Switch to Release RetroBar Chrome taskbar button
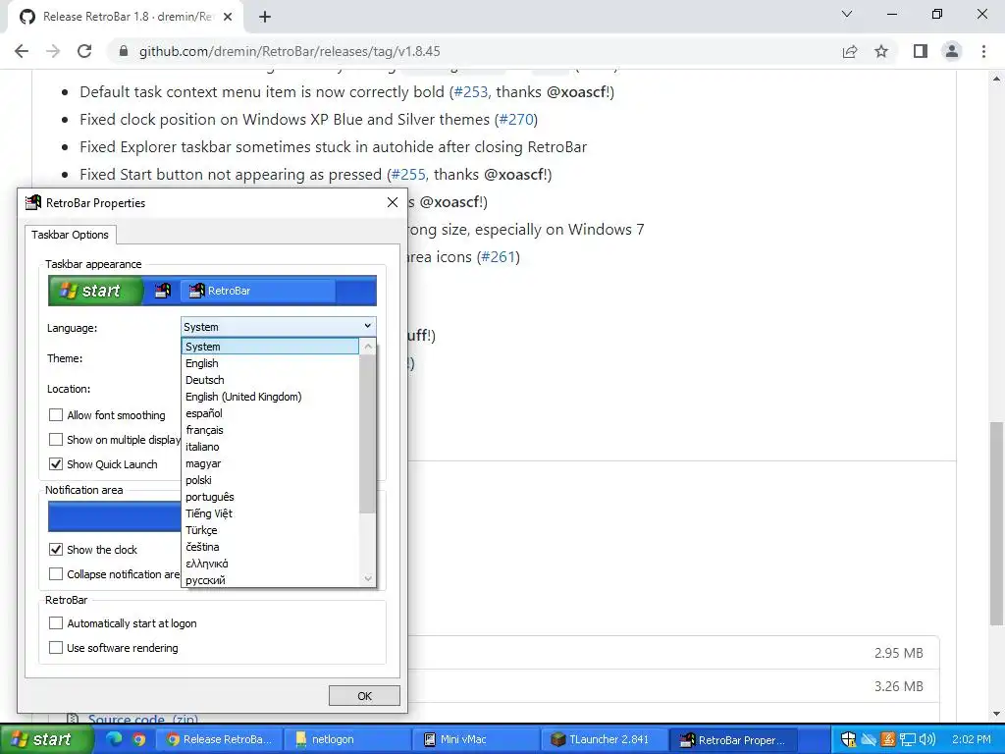The height and width of the screenshot is (754, 1005). pos(219,739)
